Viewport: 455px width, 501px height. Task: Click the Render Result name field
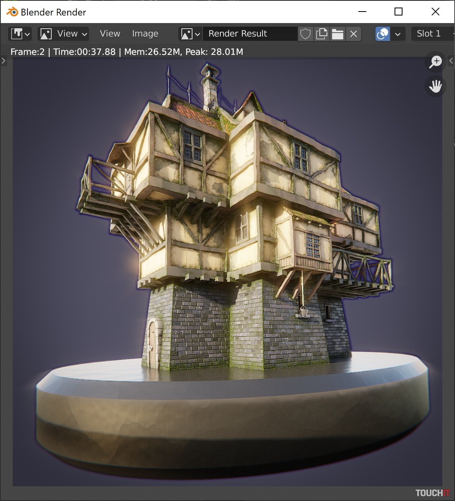point(249,34)
